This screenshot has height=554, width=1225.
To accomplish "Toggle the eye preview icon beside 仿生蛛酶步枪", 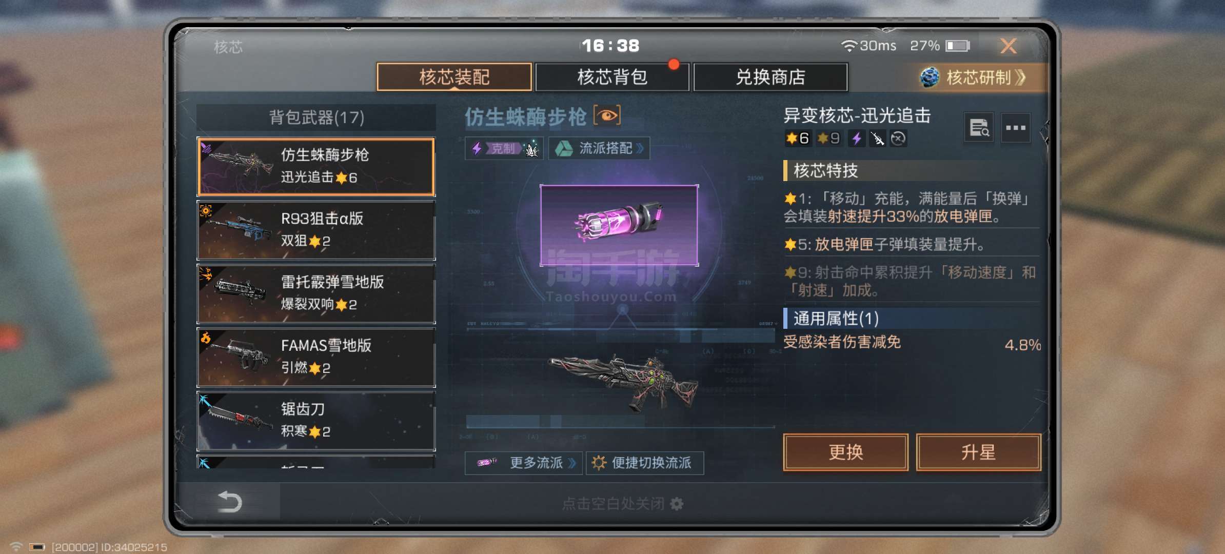I will (607, 115).
